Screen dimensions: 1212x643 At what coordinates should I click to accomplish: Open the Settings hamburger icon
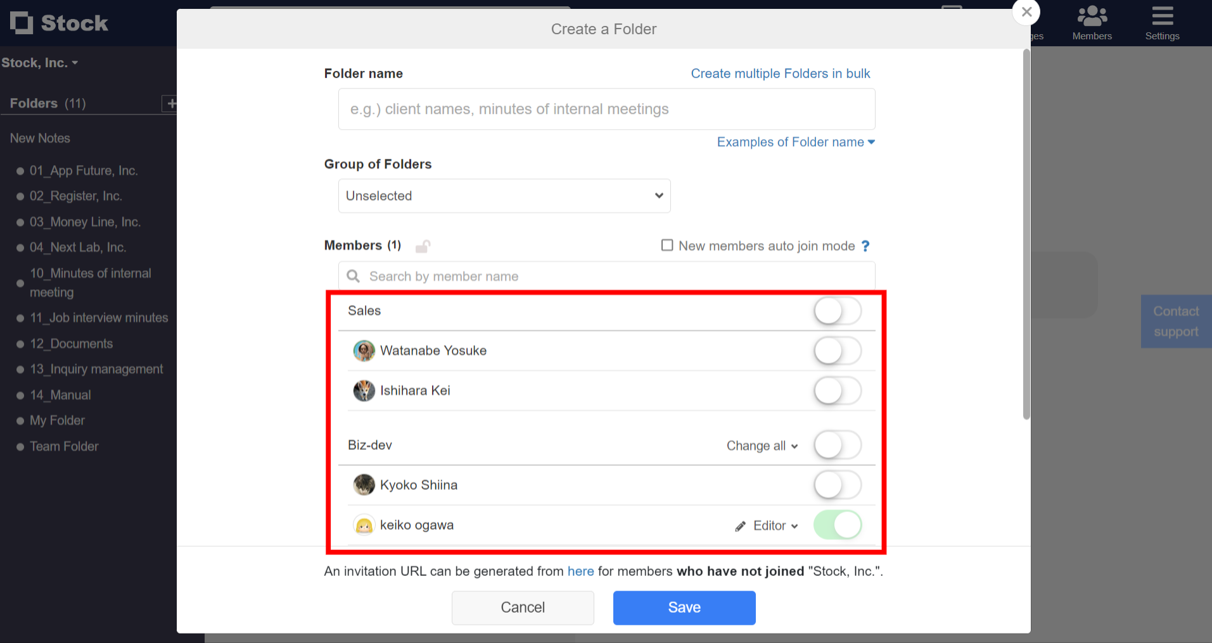coord(1161,18)
